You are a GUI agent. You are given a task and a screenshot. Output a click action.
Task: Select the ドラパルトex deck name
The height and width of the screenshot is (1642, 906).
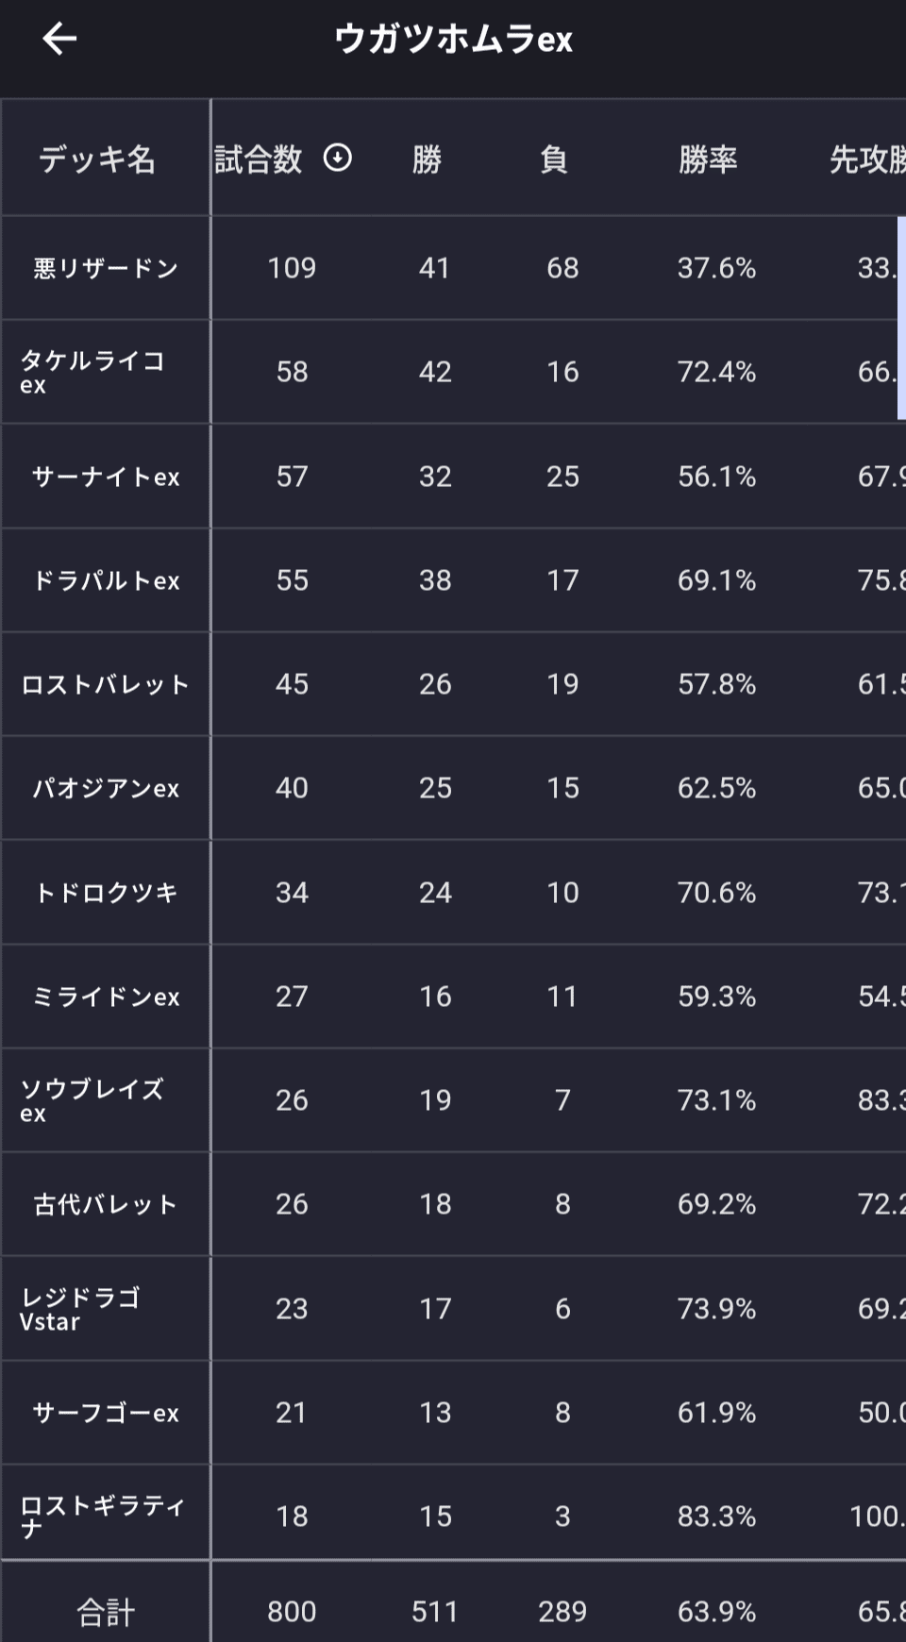(x=106, y=580)
